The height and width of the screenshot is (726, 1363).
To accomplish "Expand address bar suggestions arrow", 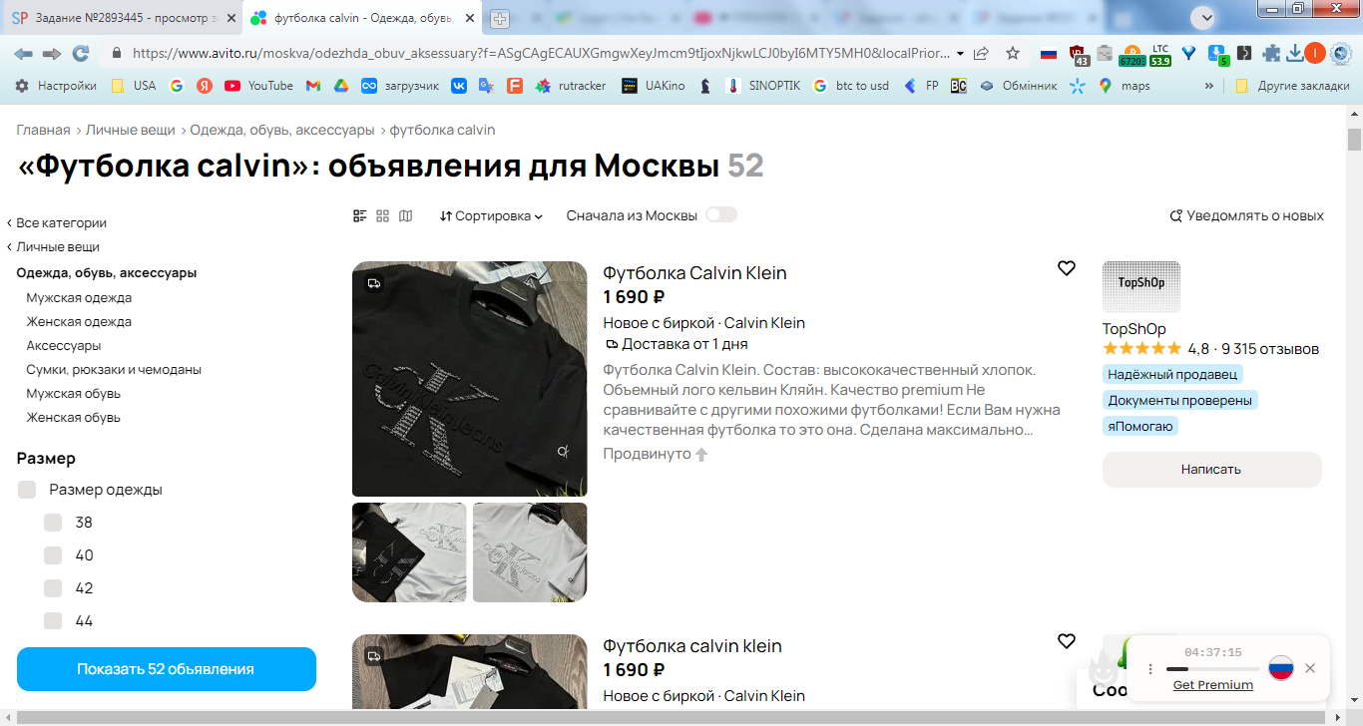I will (x=960, y=53).
